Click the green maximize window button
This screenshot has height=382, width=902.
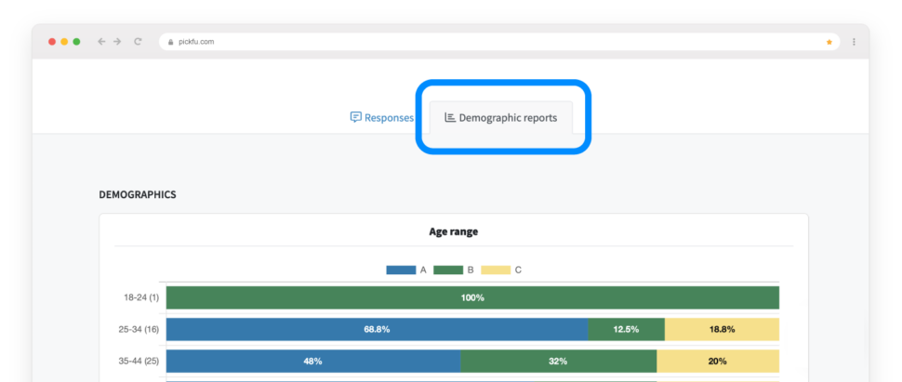click(76, 42)
